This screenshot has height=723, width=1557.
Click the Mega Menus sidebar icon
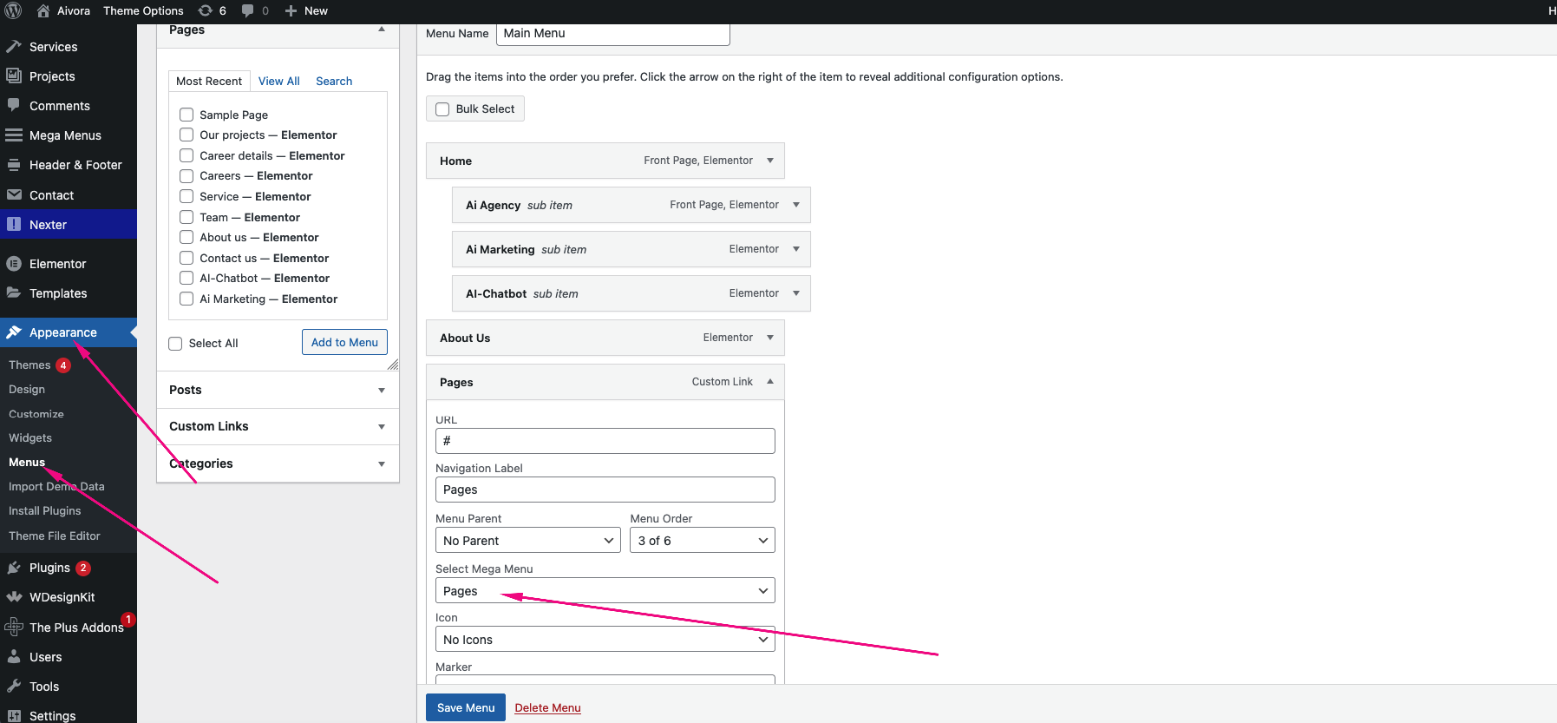[x=14, y=135]
